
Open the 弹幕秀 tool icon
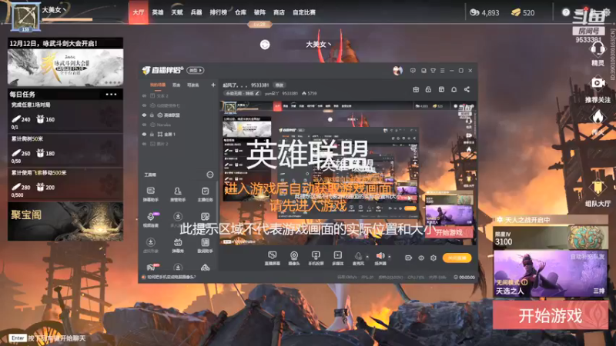tap(178, 245)
